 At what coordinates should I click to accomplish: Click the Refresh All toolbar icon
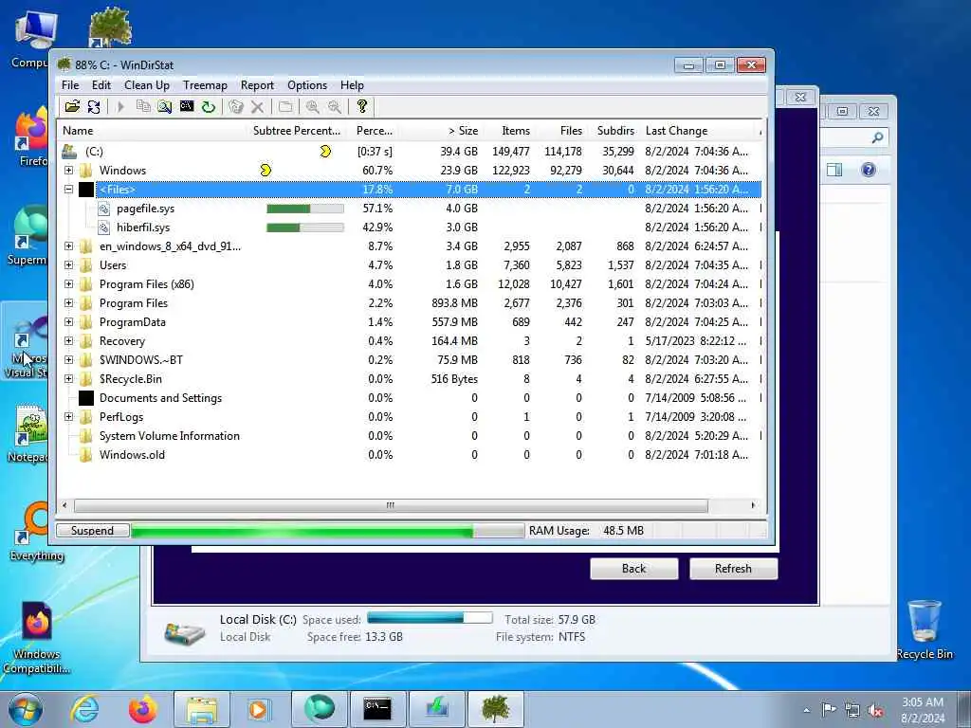pos(94,106)
